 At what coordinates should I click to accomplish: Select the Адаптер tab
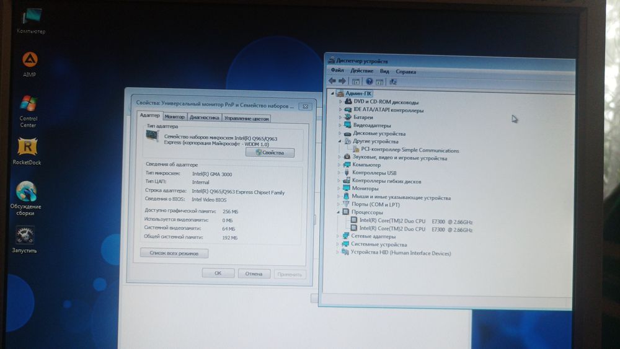click(150, 115)
